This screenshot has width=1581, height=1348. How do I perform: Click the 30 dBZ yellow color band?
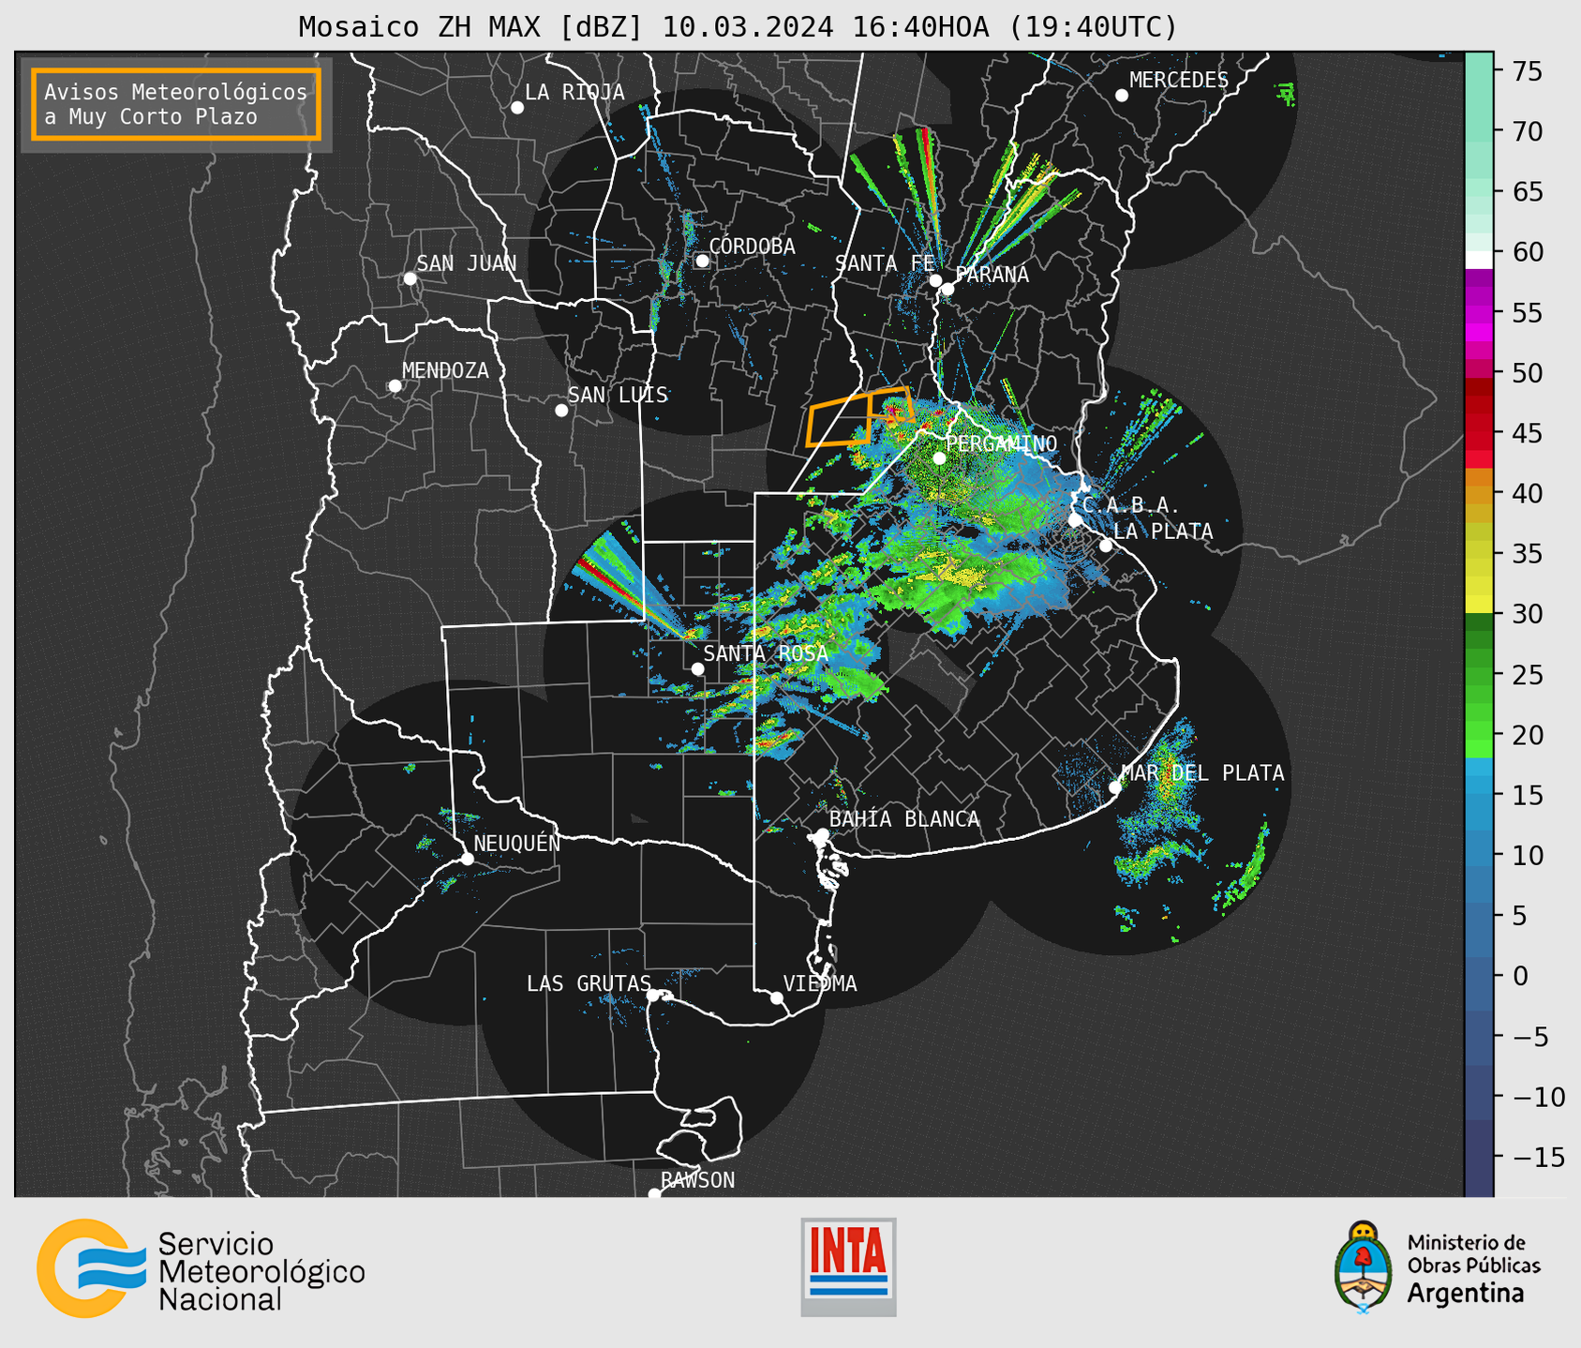pyautogui.click(x=1479, y=606)
